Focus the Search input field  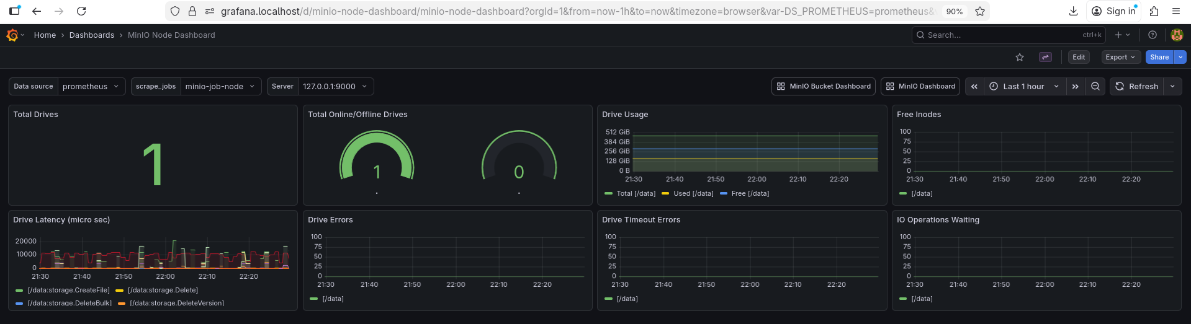tap(1009, 35)
